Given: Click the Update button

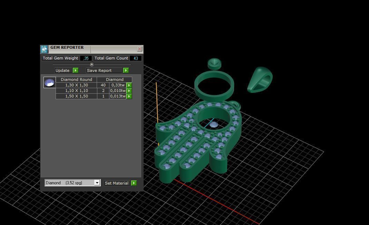Looking at the screenshot, I should [64, 71].
